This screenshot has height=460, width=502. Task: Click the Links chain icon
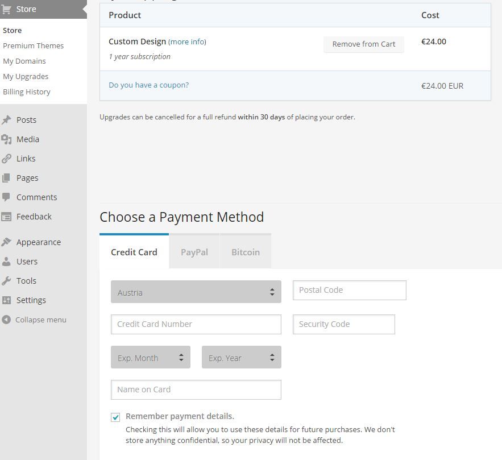[6, 159]
